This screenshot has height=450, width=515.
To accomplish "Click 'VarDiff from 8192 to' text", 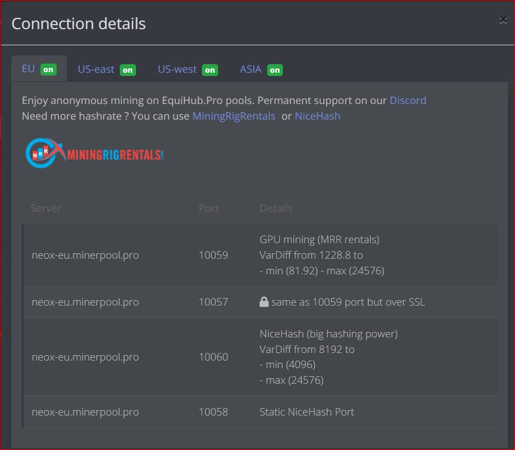I will [x=307, y=350].
